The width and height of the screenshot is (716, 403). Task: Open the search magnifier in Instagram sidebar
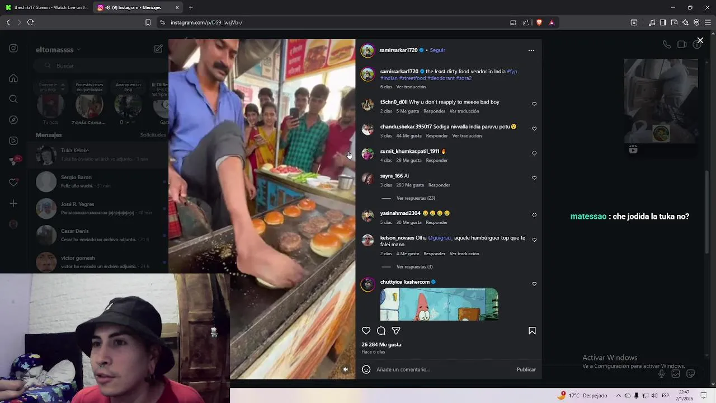coord(13,99)
